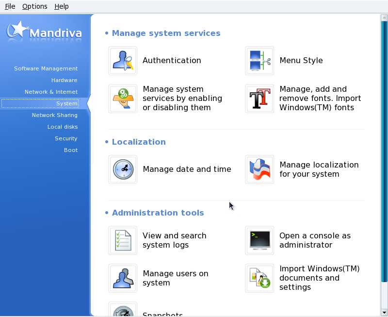Click the localization flag icon
Image resolution: width=388 pixels, height=317 pixels.
[259, 169]
